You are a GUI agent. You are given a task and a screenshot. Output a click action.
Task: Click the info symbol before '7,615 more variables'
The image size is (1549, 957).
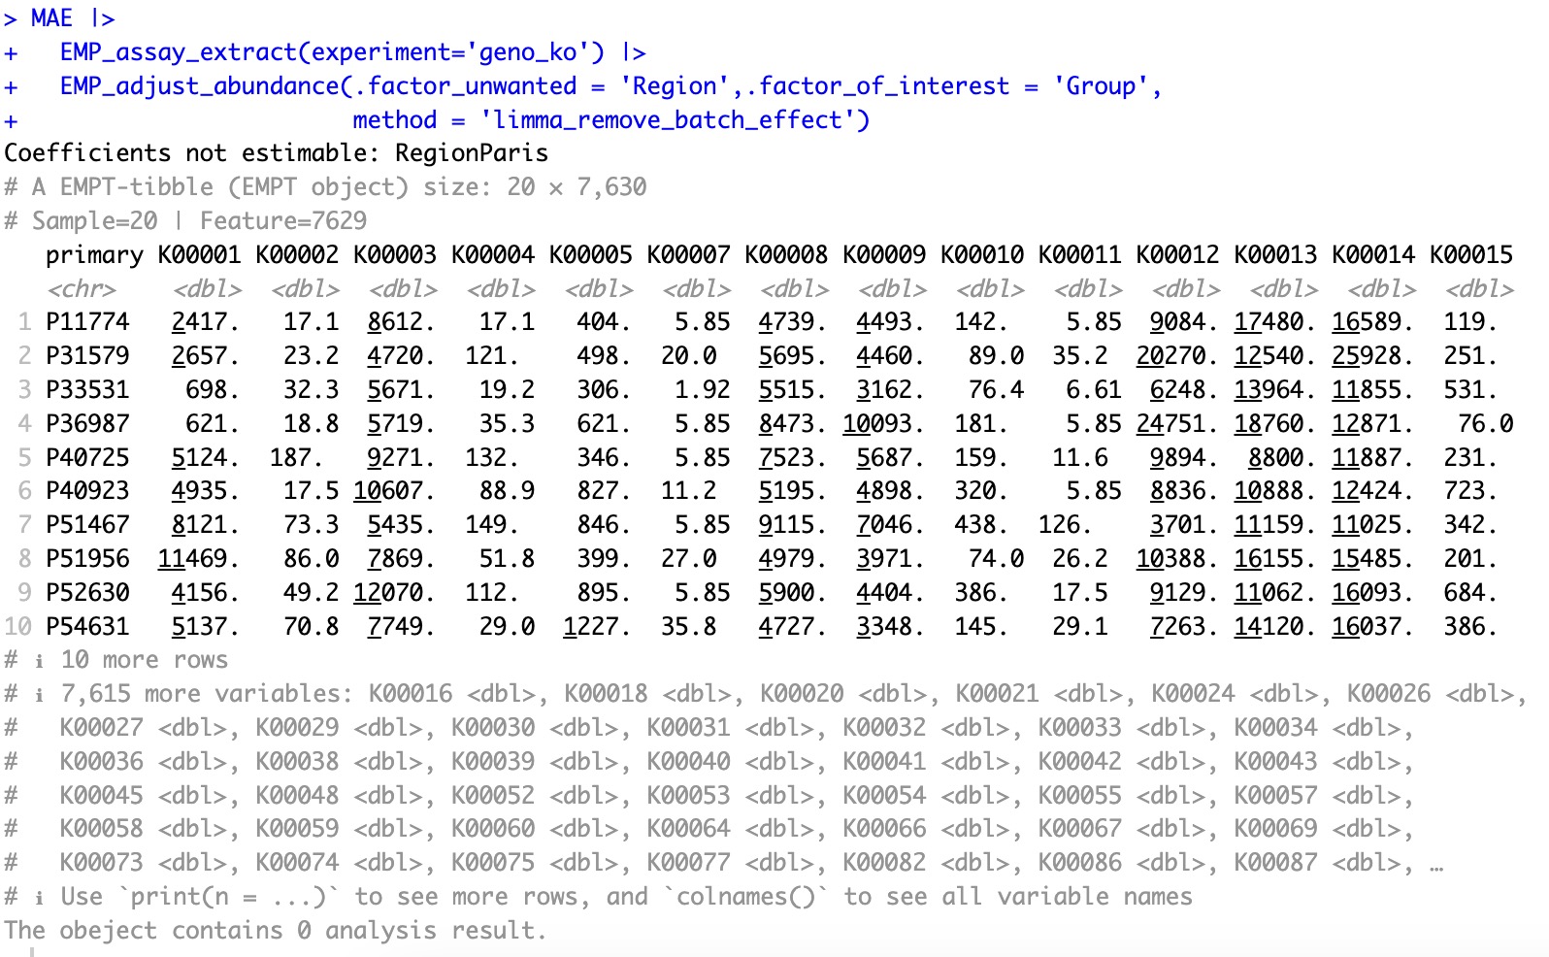tap(39, 695)
